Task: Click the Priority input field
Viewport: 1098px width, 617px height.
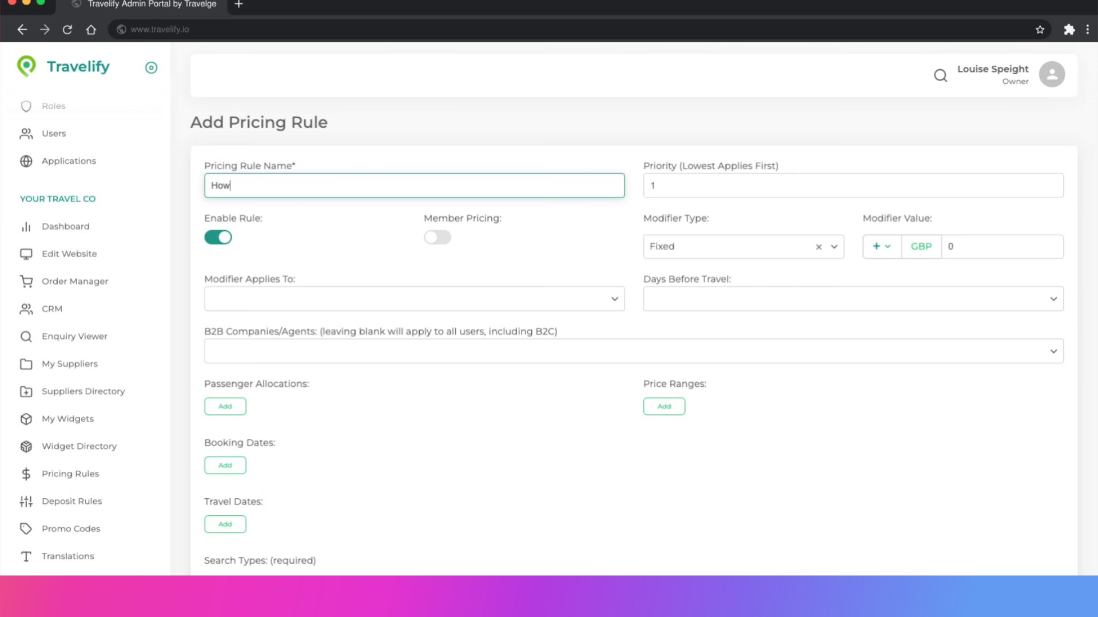Action: [853, 186]
